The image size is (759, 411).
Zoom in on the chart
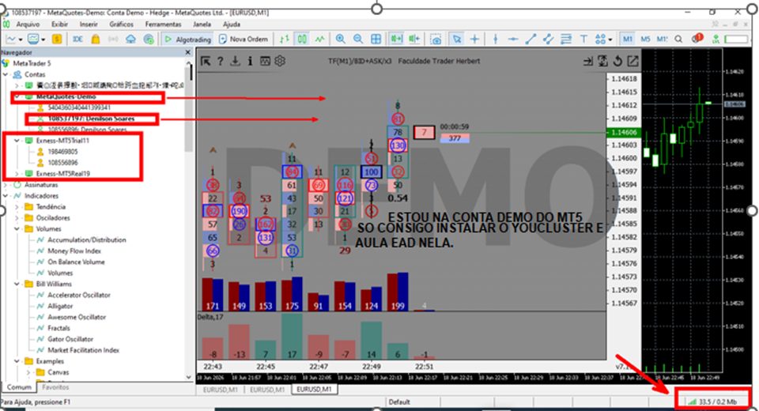pyautogui.click(x=340, y=40)
